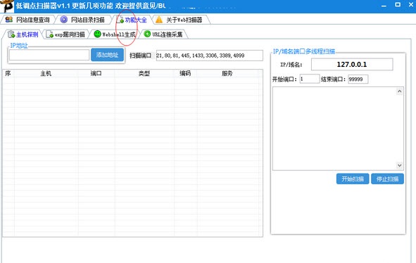Click the yellow warning triangle icon
The image size is (416, 263).
(x=159, y=20)
